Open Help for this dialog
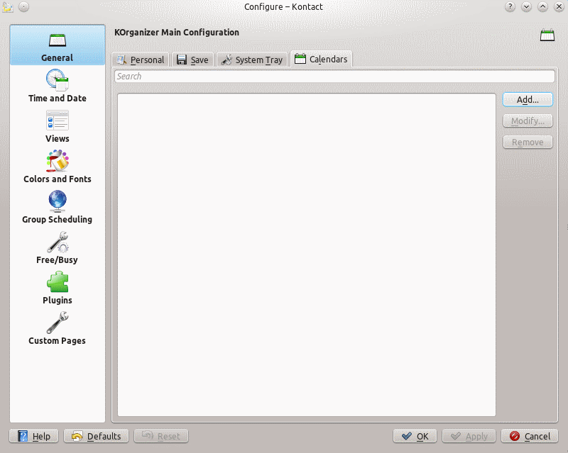568x453 pixels. tap(34, 436)
